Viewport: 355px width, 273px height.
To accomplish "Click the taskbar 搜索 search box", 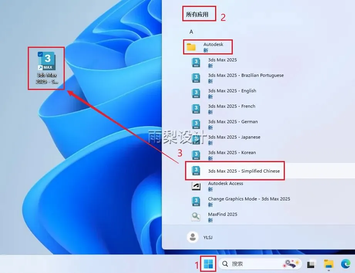I will point(260,264).
